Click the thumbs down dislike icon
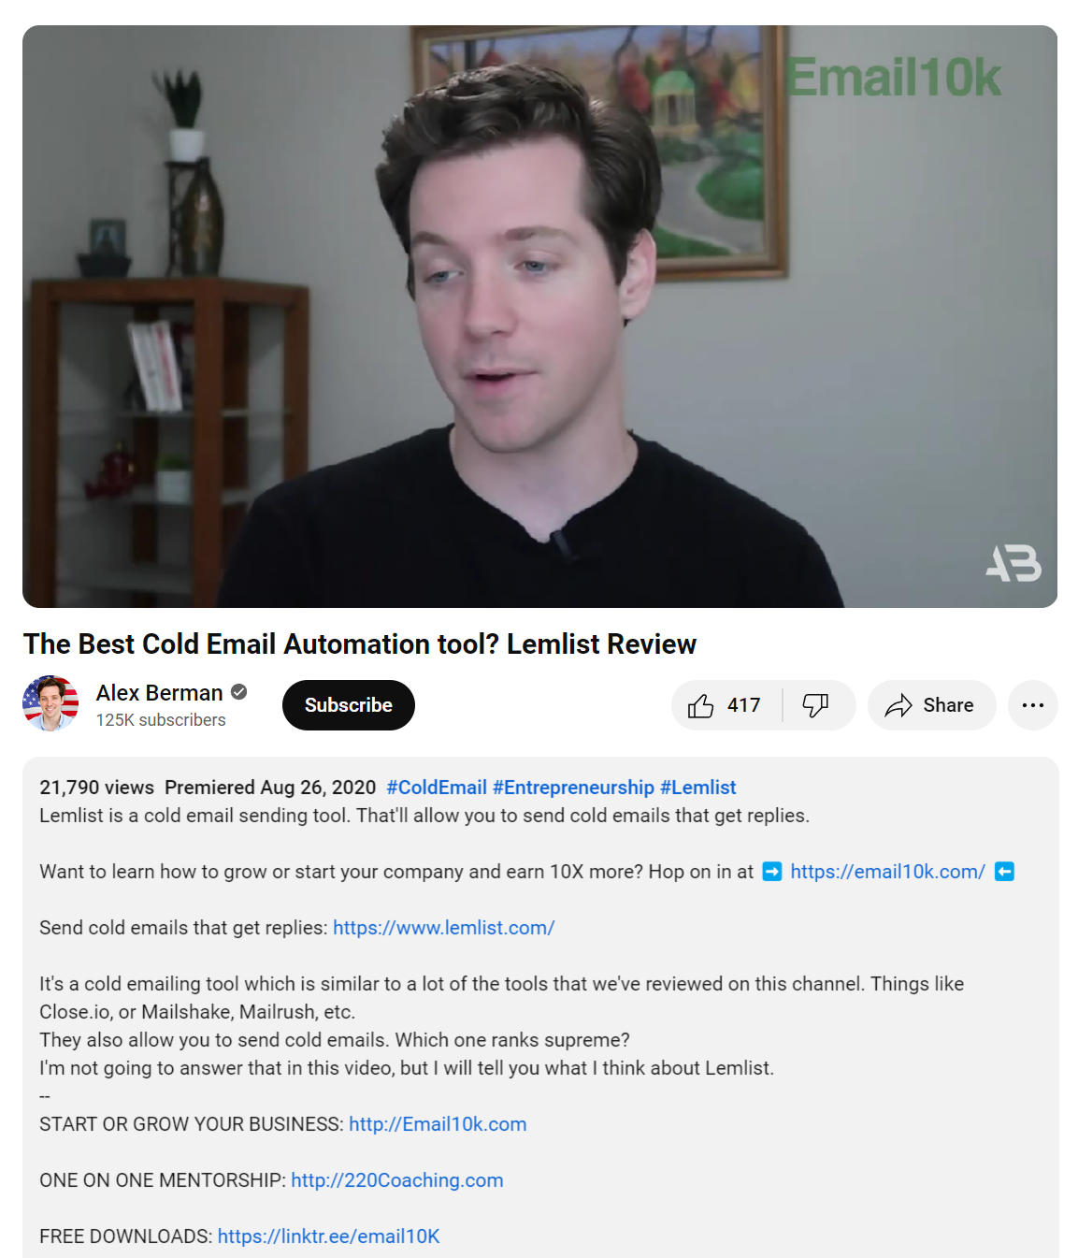The width and height of the screenshot is (1078, 1258). 816,705
